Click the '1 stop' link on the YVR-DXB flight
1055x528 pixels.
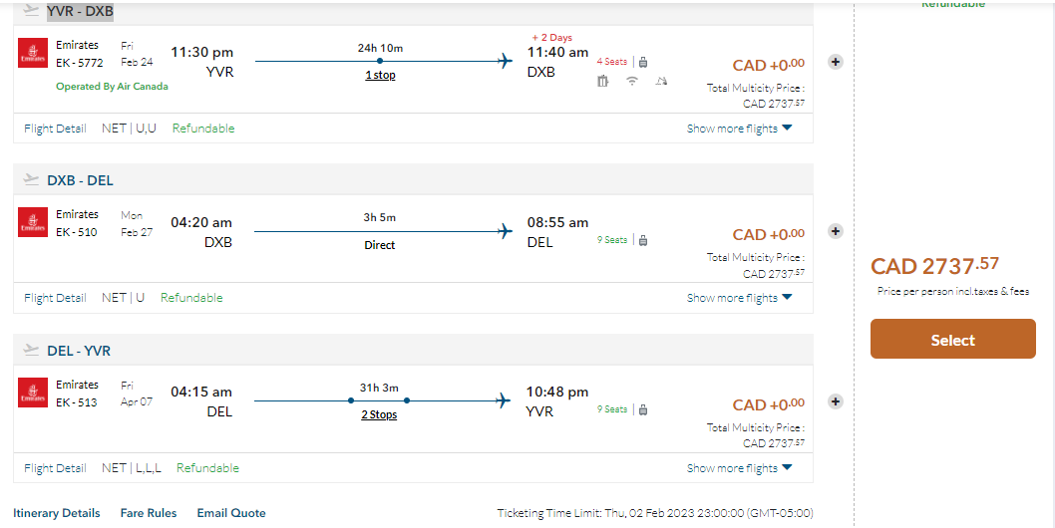click(380, 75)
